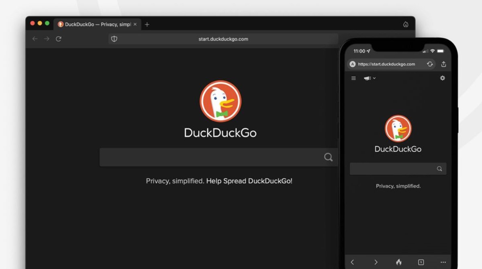
Task: Reload the page in the desktop browser
Action: [x=59, y=39]
